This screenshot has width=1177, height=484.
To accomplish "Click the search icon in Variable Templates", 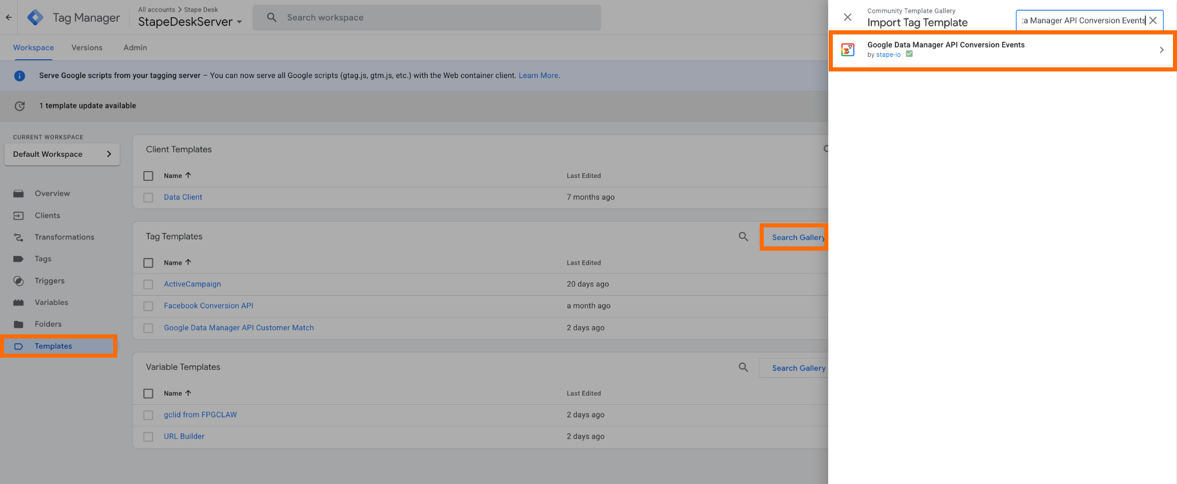I will point(743,367).
